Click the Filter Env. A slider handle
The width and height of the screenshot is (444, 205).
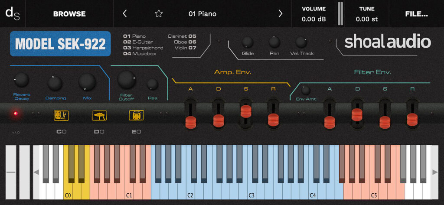(x=330, y=122)
